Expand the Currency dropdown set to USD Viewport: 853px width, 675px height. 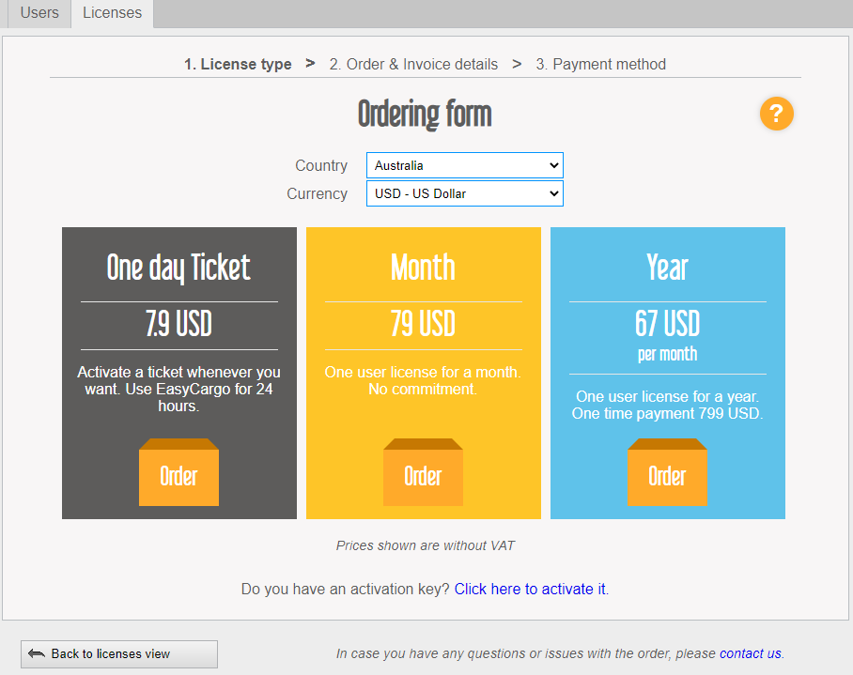click(x=464, y=193)
